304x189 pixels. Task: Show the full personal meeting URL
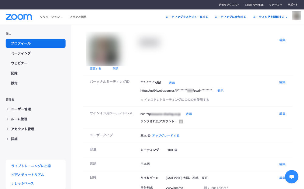[220, 90]
